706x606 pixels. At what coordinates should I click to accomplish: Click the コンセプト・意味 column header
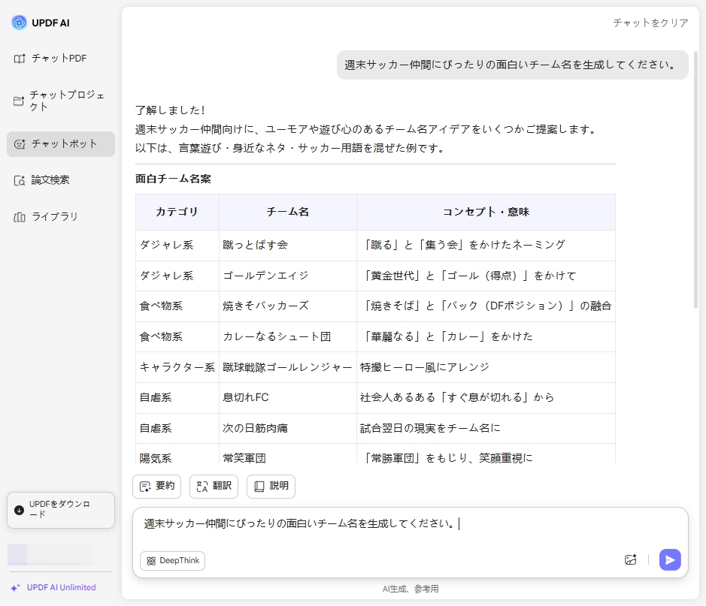click(486, 213)
